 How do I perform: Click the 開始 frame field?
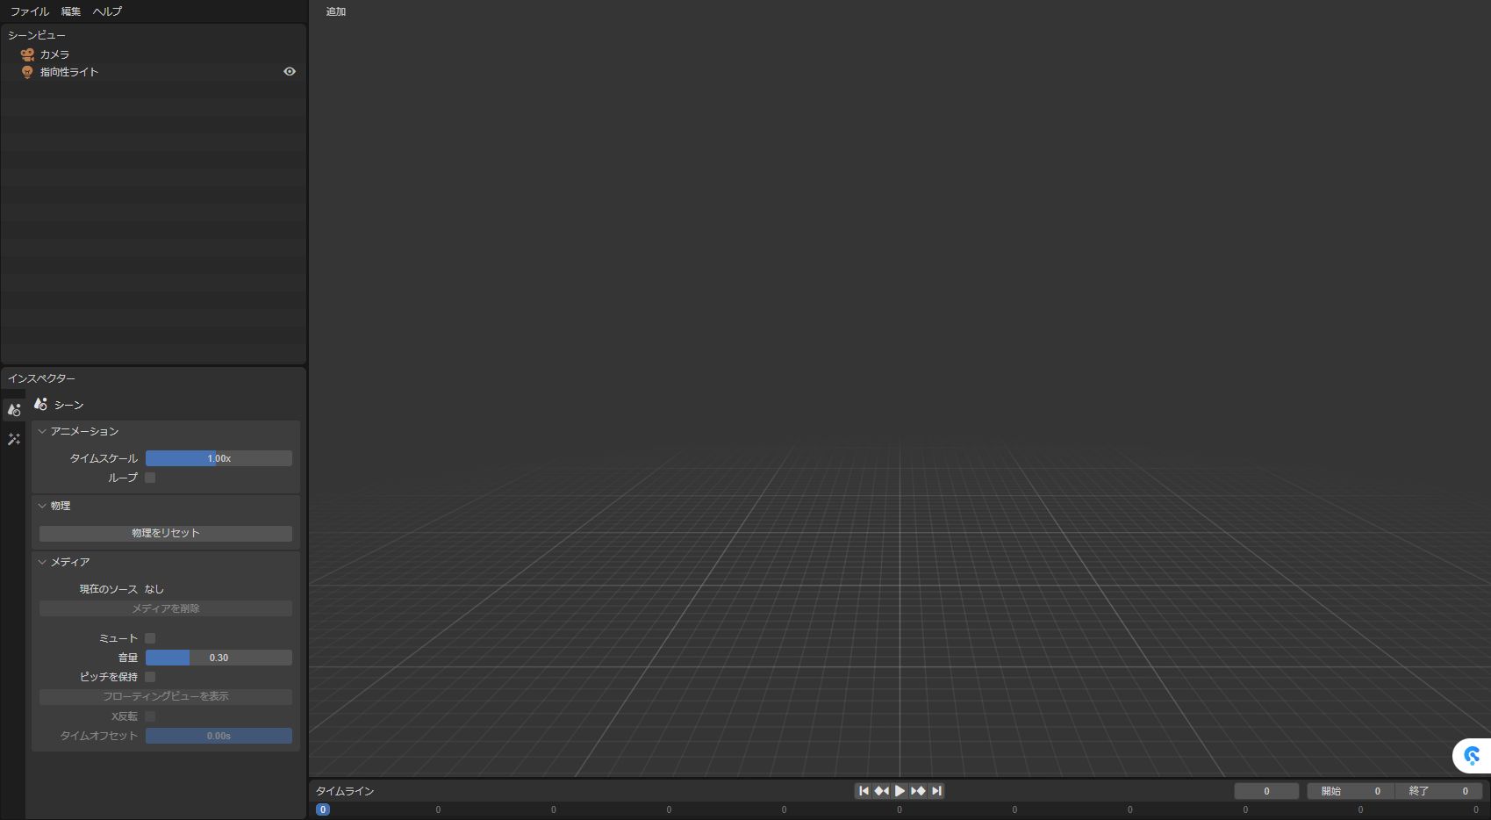pos(1351,791)
